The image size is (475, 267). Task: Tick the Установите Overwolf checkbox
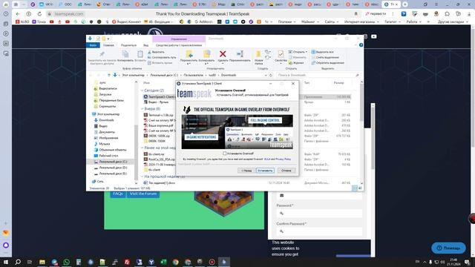tap(224, 154)
